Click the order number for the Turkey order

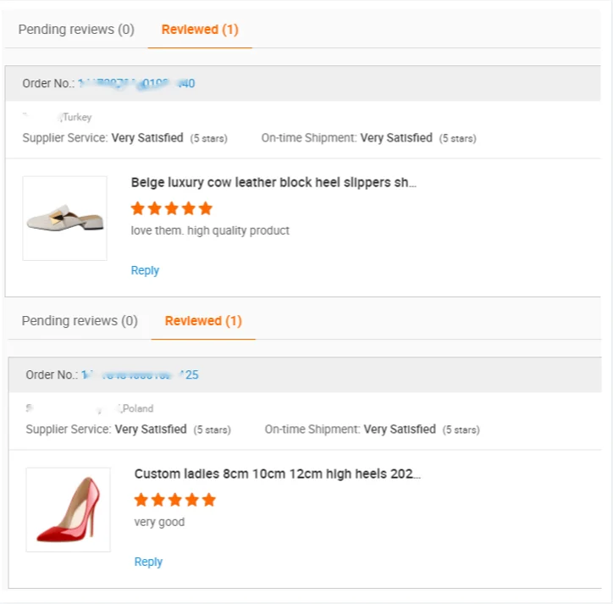point(136,83)
